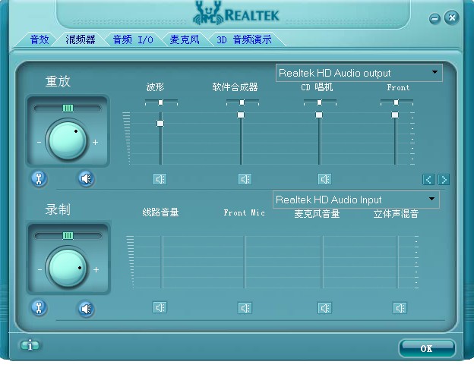
Task: Switch to the 音频 I/O tab
Action: point(133,39)
